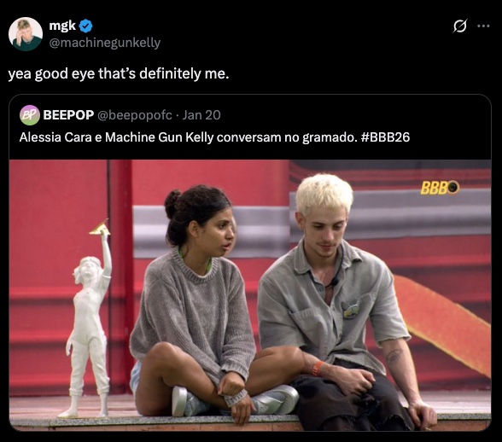
Task: Visit the @machinegunkelly handle
Action: click(105, 43)
